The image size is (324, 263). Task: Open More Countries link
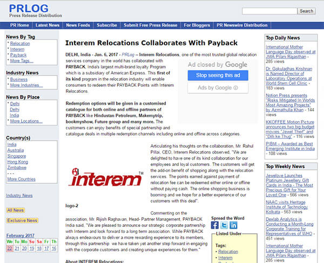click(x=21, y=179)
